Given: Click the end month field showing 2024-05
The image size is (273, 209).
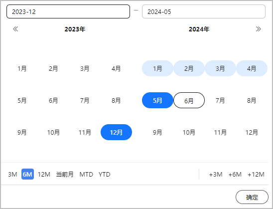Looking at the screenshot, I should tap(204, 11).
